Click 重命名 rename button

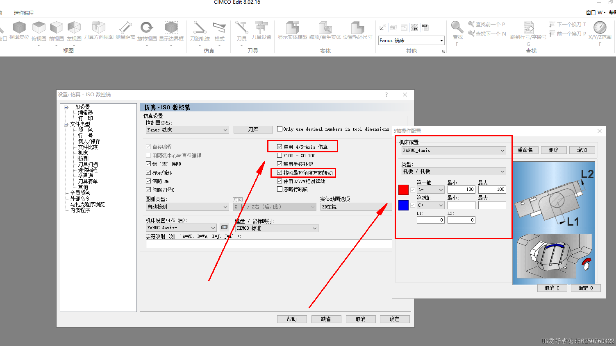(x=525, y=150)
